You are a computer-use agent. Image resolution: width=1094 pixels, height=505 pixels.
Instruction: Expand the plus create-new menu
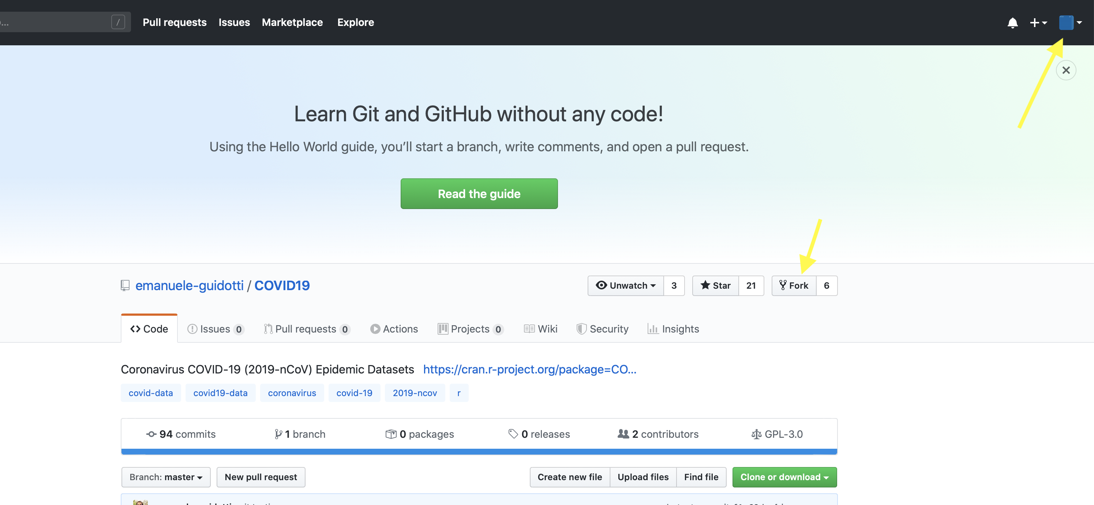1038,22
